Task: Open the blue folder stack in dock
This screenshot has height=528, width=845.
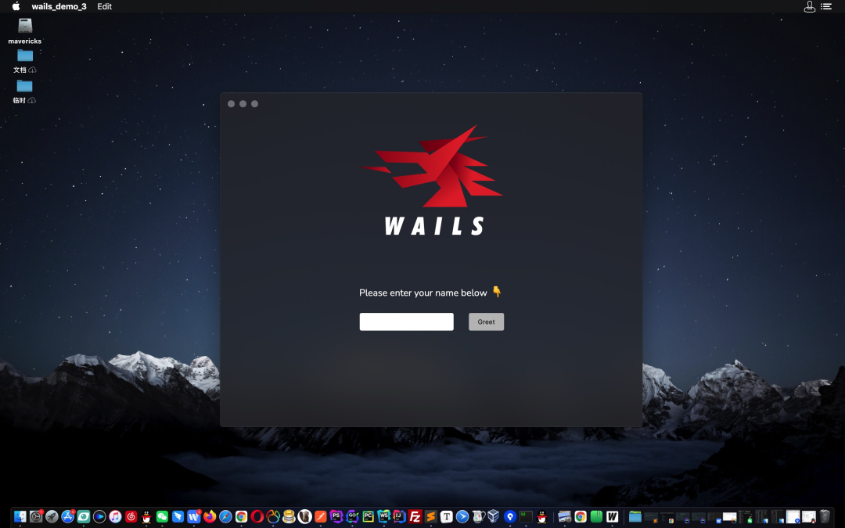Action: click(635, 517)
